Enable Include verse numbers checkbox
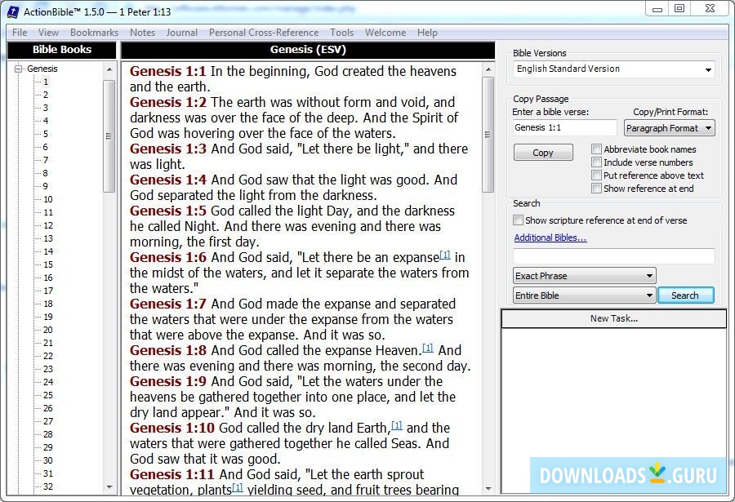The width and height of the screenshot is (735, 502). tap(596, 162)
